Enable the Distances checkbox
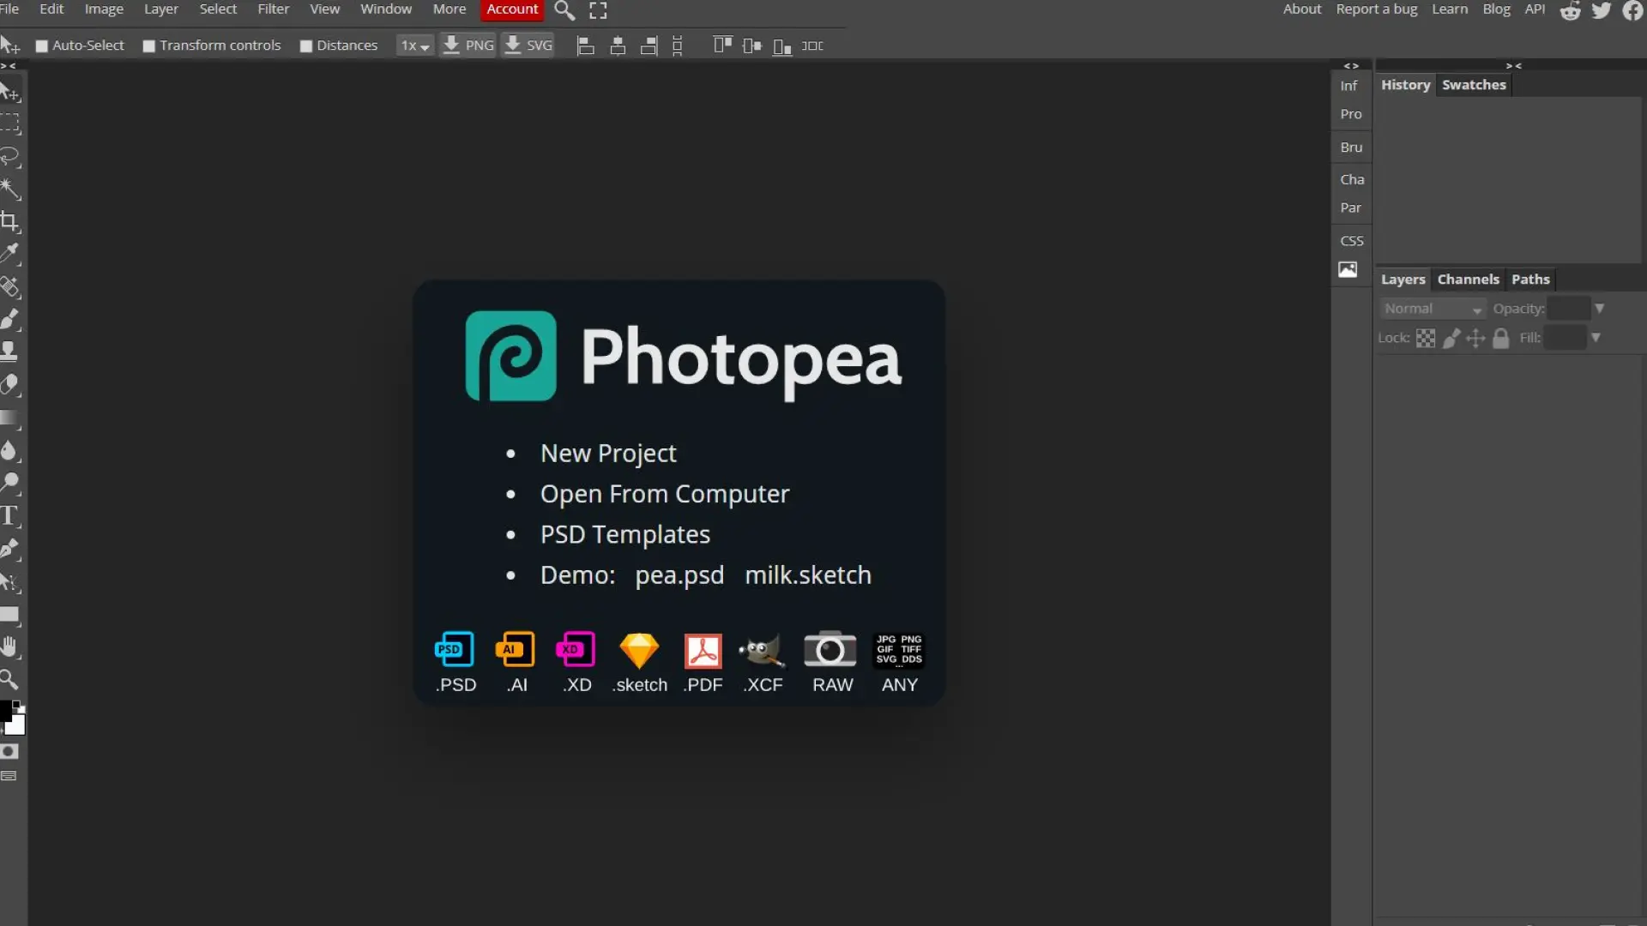The width and height of the screenshot is (1647, 926). (x=305, y=46)
